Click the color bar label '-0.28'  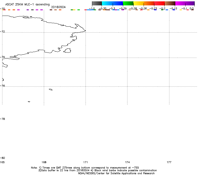(x=133, y=9)
